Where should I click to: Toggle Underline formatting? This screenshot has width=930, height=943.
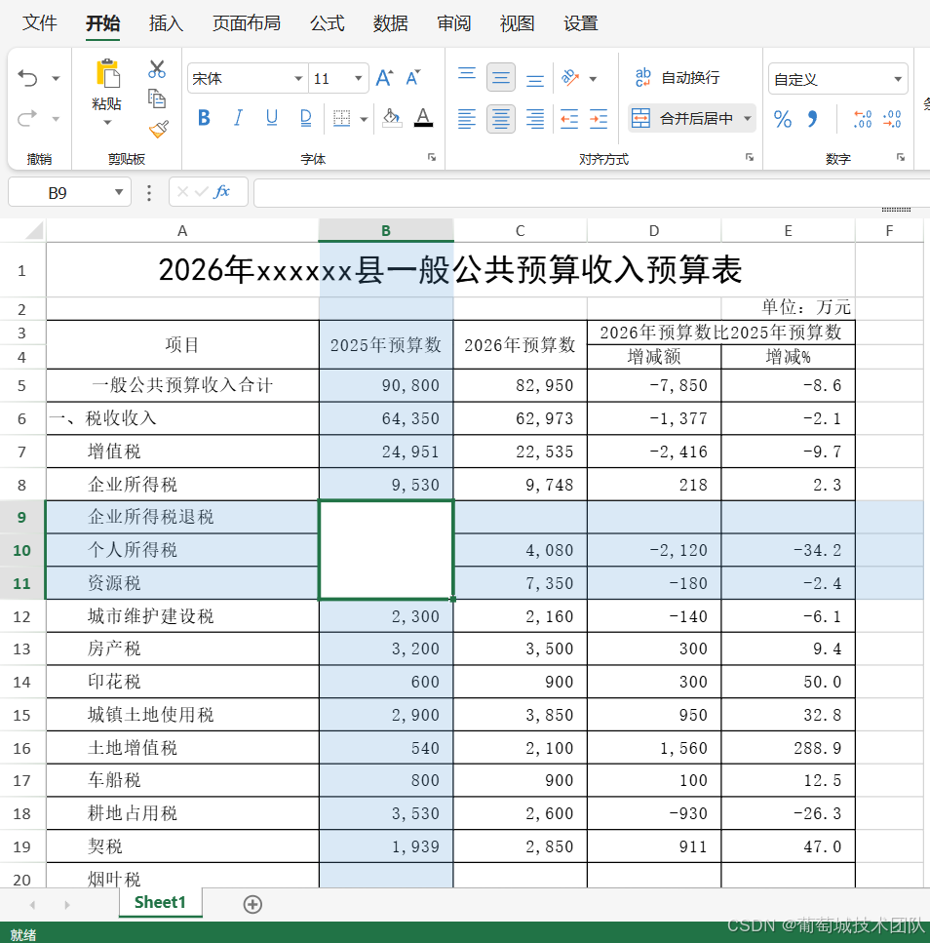(272, 118)
